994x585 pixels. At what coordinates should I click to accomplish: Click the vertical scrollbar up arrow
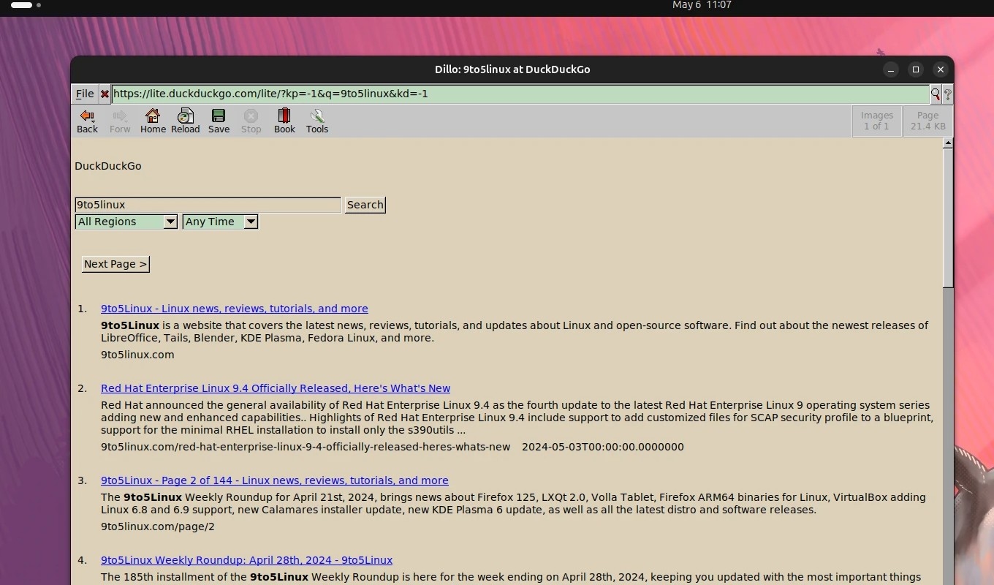[x=948, y=143]
